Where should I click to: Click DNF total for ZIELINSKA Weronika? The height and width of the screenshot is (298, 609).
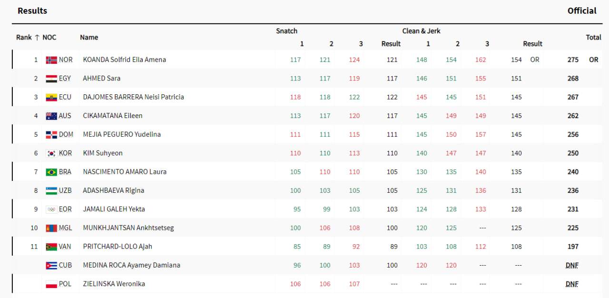coord(572,284)
